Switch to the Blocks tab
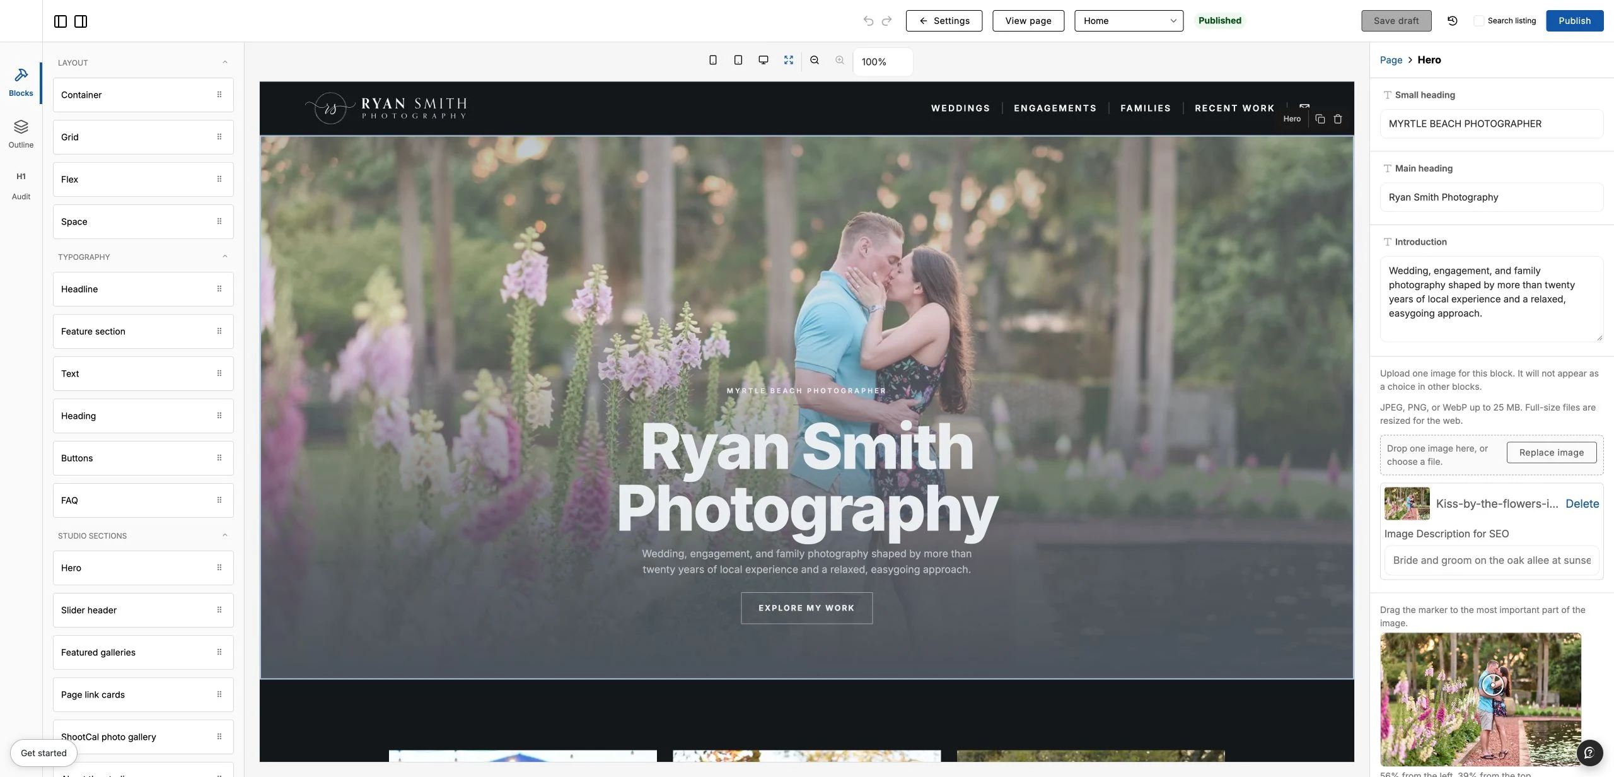Viewport: 1614px width, 777px height. (21, 83)
